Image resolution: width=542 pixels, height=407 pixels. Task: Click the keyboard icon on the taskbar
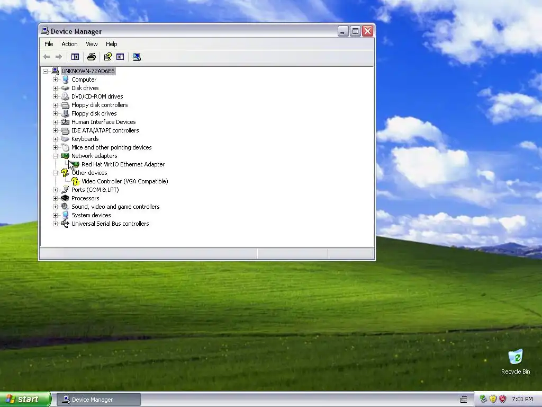click(x=464, y=400)
